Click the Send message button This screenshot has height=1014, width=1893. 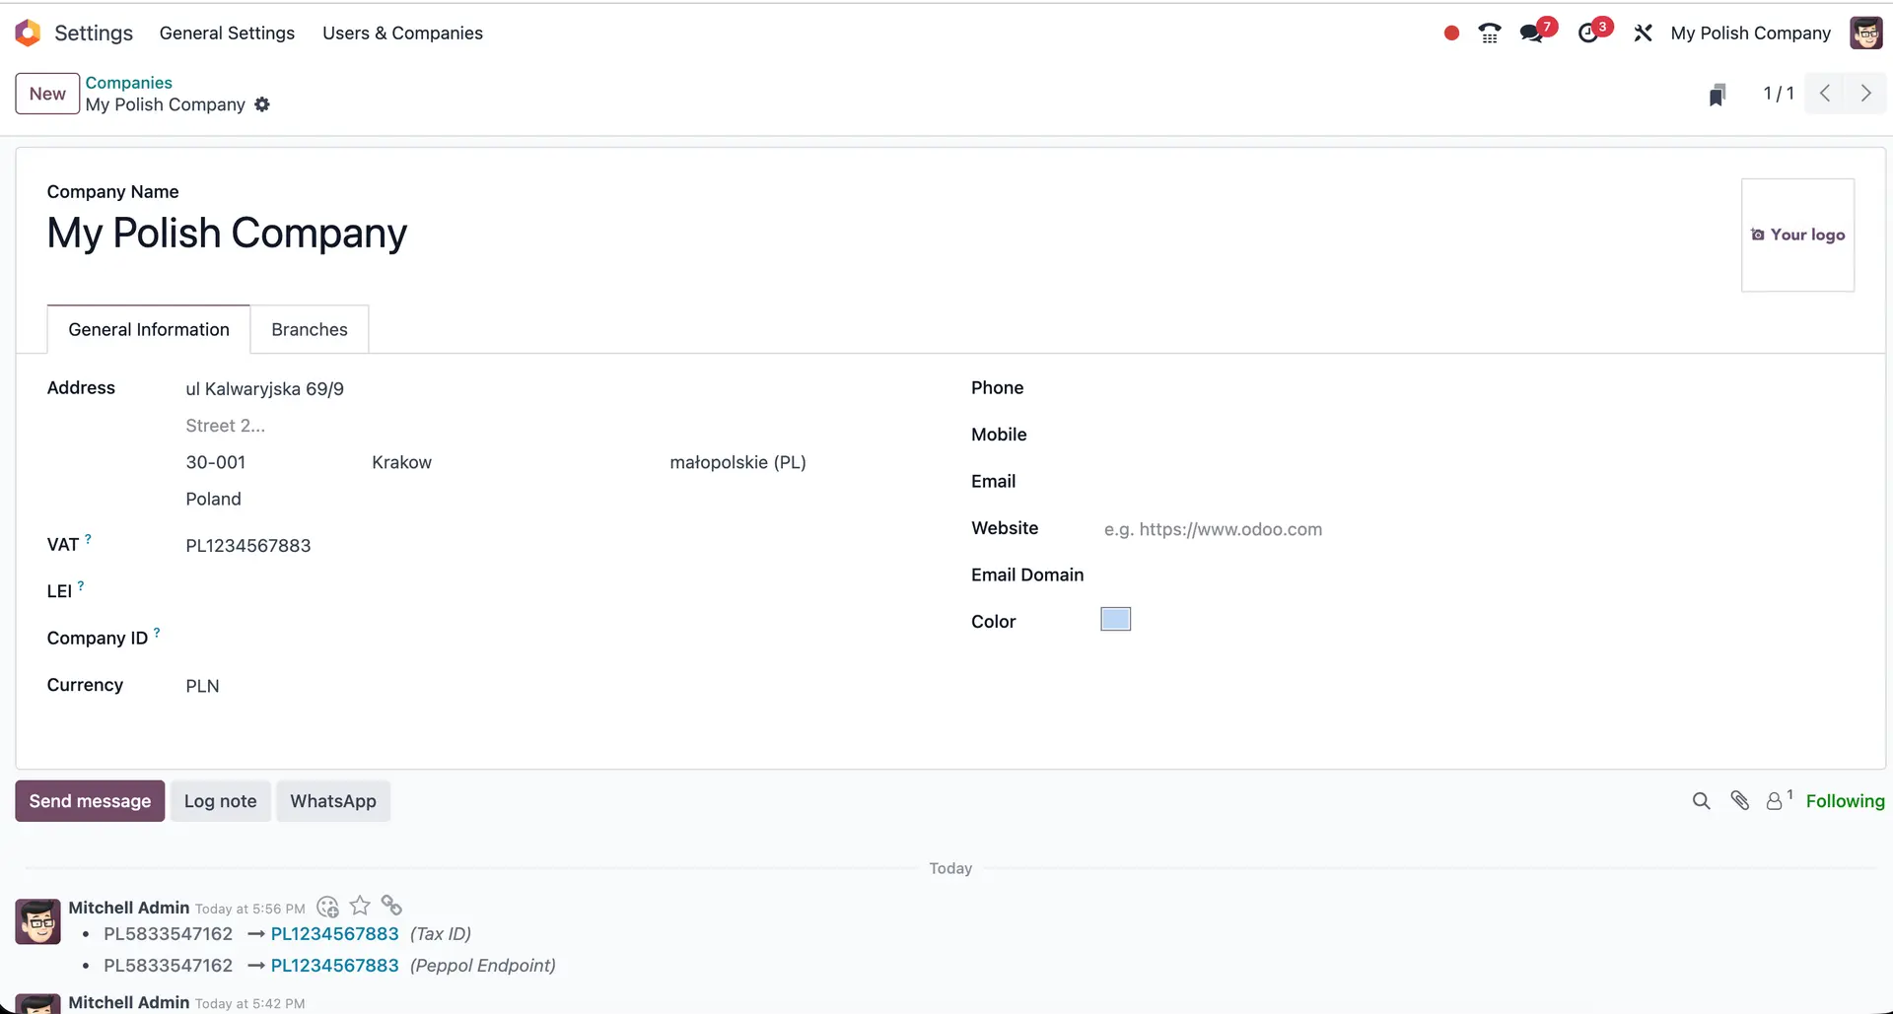(90, 801)
